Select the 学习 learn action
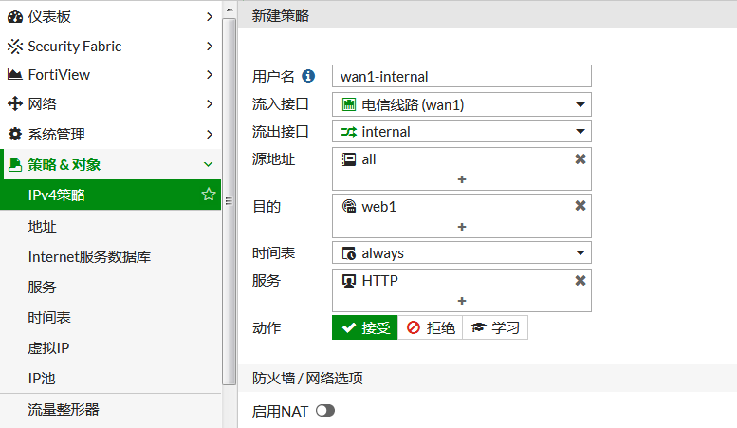 pyautogui.click(x=495, y=327)
